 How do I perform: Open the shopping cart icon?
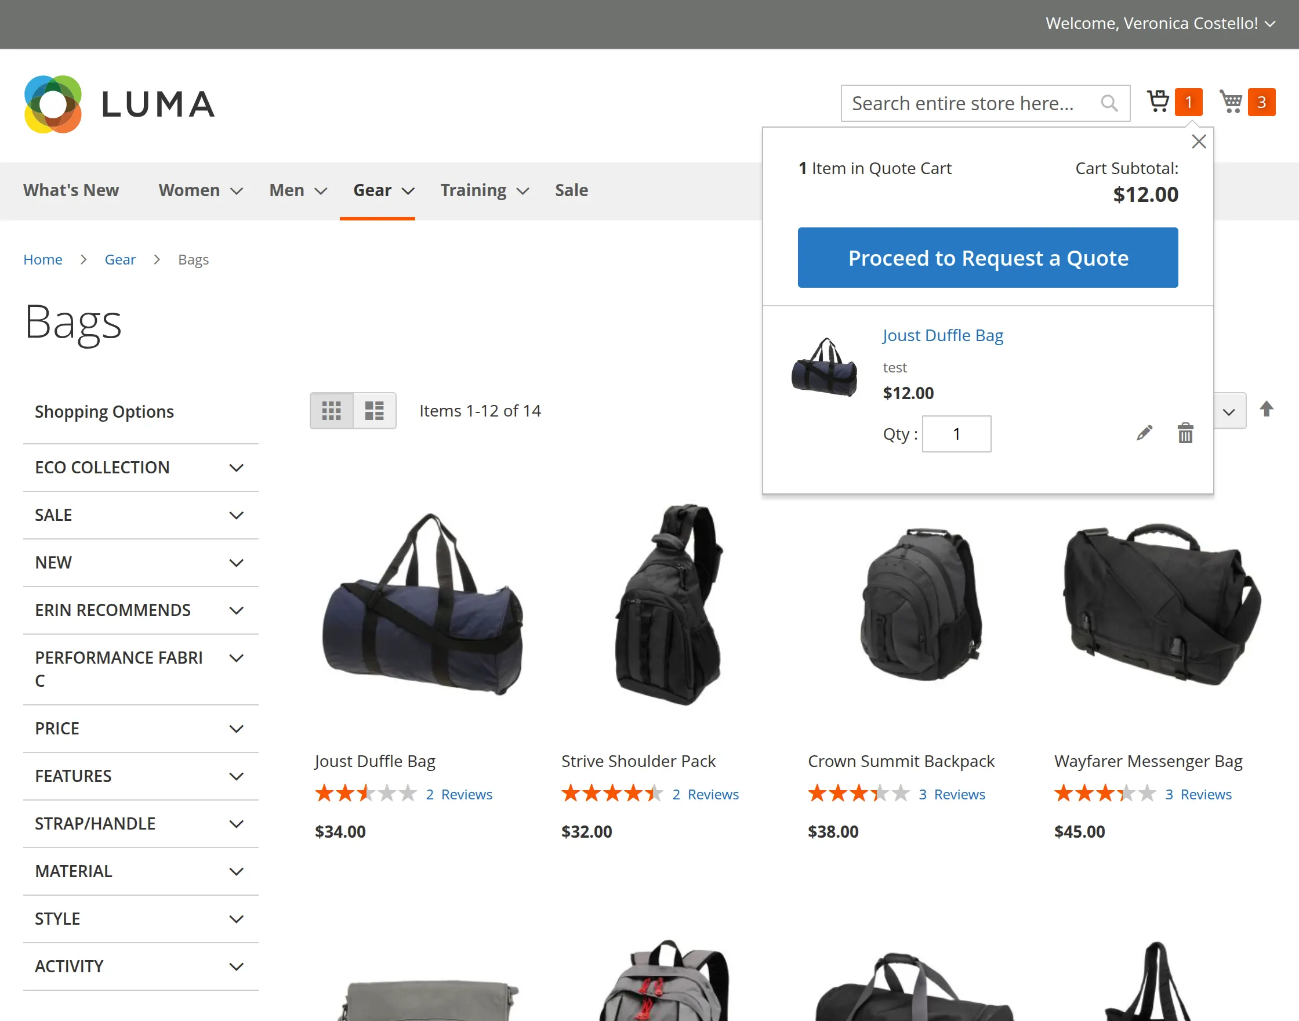1231,102
